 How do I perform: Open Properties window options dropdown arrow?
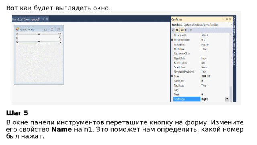coord(223,19)
